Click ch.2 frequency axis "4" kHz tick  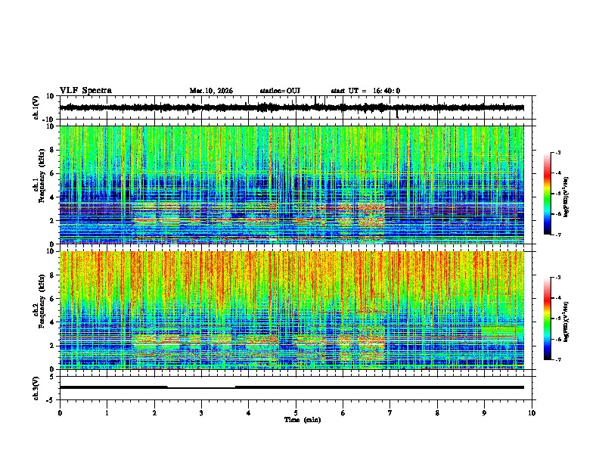[x=53, y=322]
